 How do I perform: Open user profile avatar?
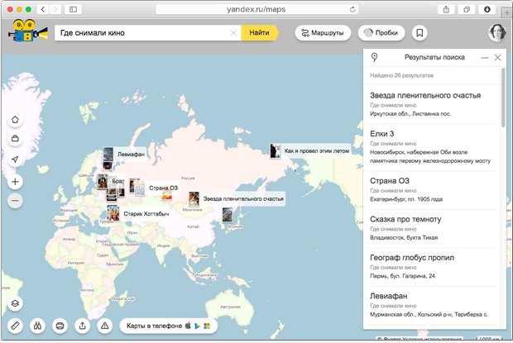pos(497,33)
